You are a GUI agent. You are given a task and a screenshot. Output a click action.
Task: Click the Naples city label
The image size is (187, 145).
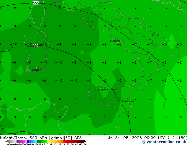[x=115, y=41]
